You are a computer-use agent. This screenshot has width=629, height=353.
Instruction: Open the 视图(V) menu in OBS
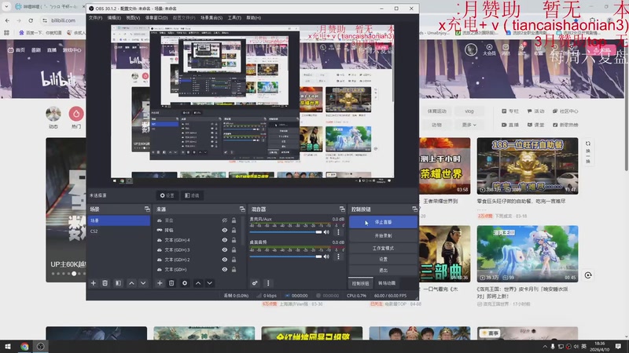(x=133, y=18)
